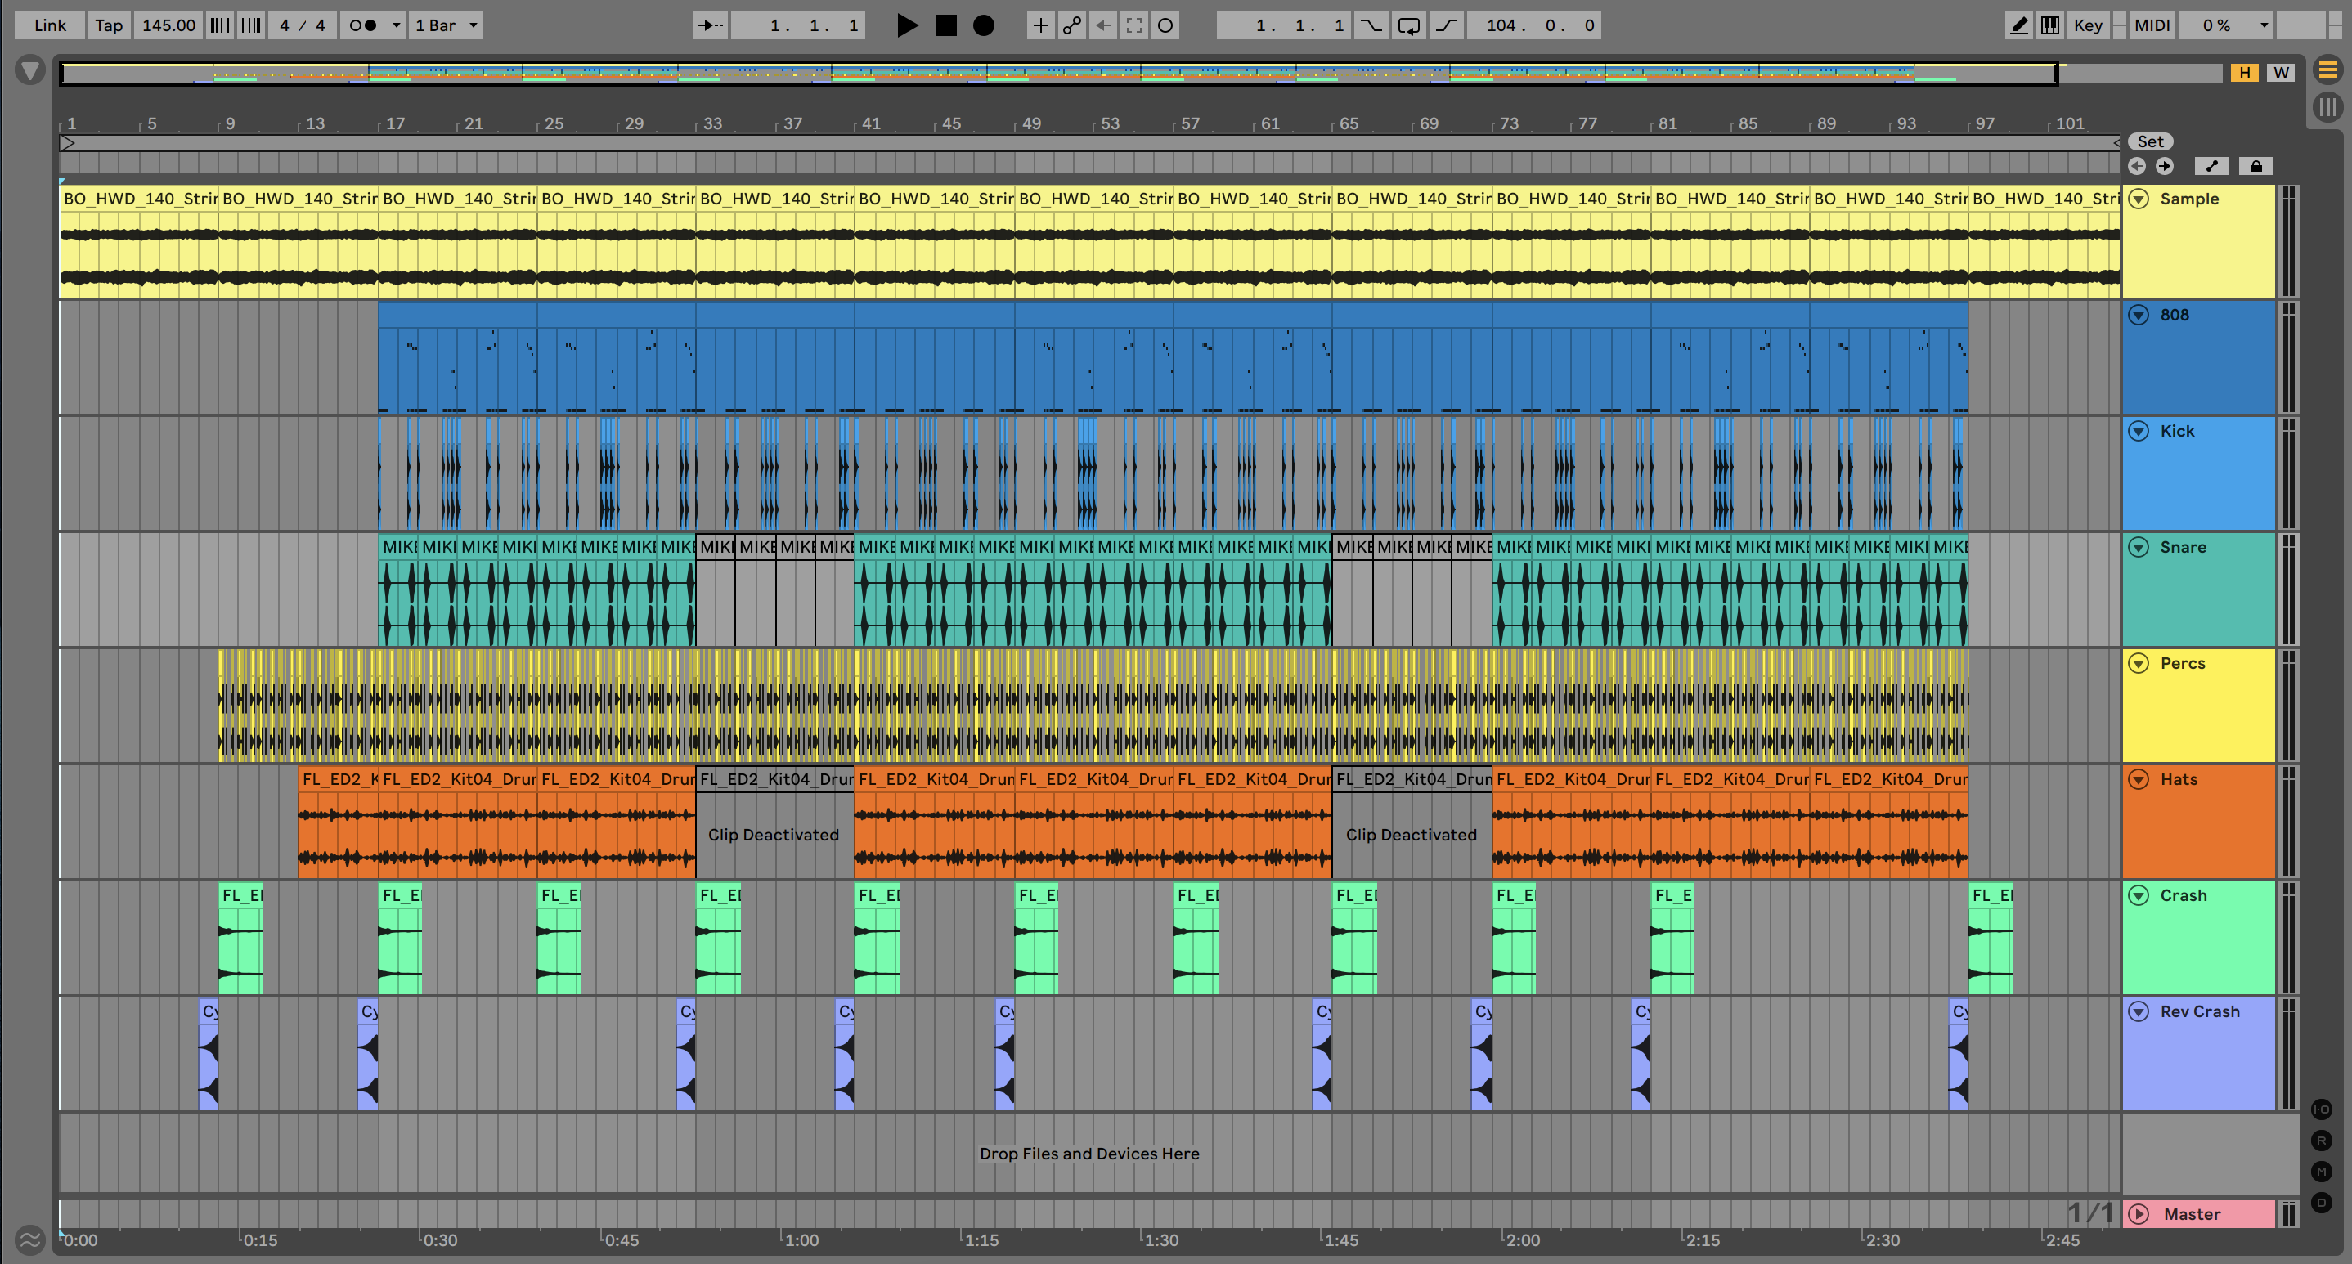Screen dimensions: 2352x1264
Task: Click the Tap tempo button
Action: [x=109, y=25]
